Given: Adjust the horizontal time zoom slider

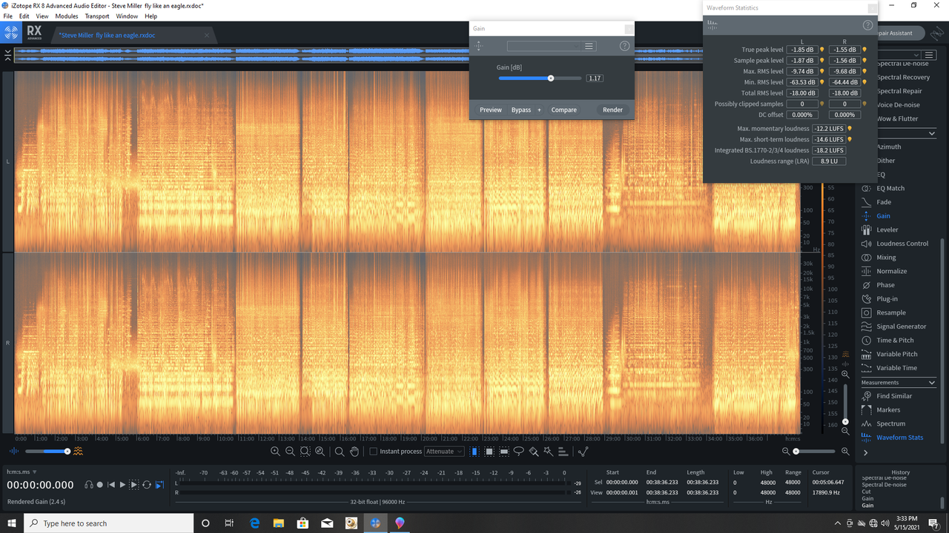Looking at the screenshot, I should [x=796, y=451].
